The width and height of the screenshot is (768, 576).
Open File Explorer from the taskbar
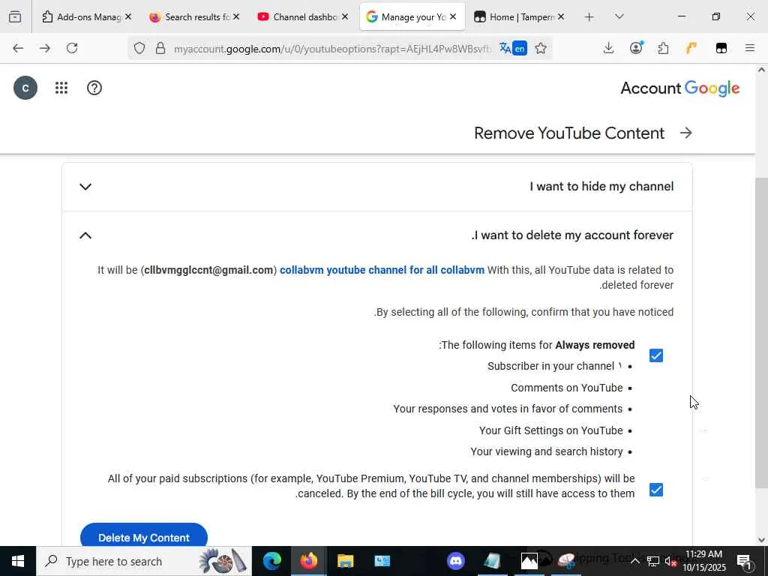tap(345, 561)
